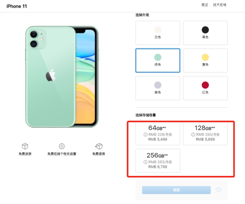Add to favorites with heart icon
This screenshot has height=204, width=245.
point(219,190)
